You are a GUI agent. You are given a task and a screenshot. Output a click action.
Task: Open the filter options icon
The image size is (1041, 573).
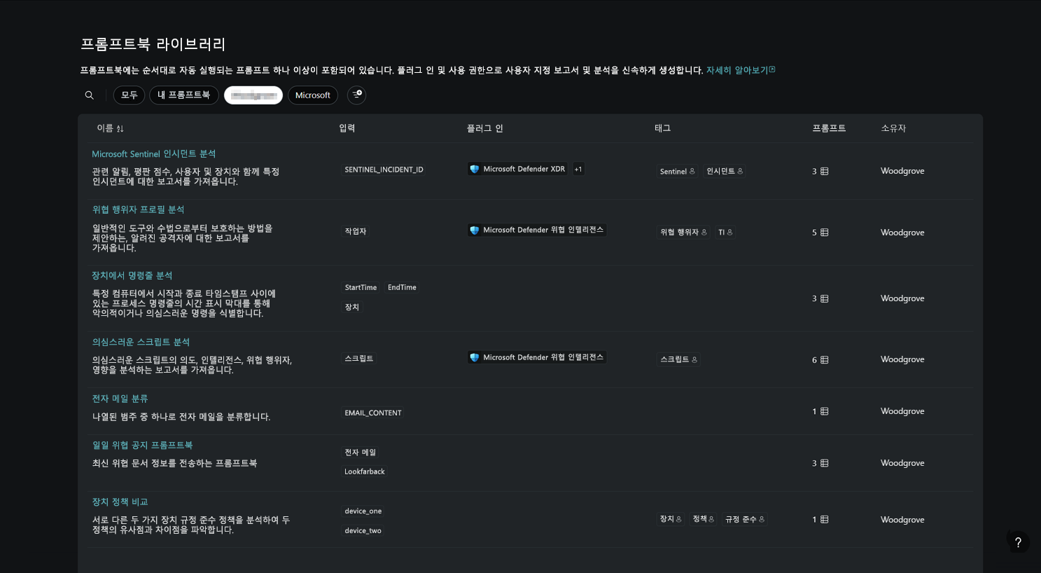click(357, 95)
